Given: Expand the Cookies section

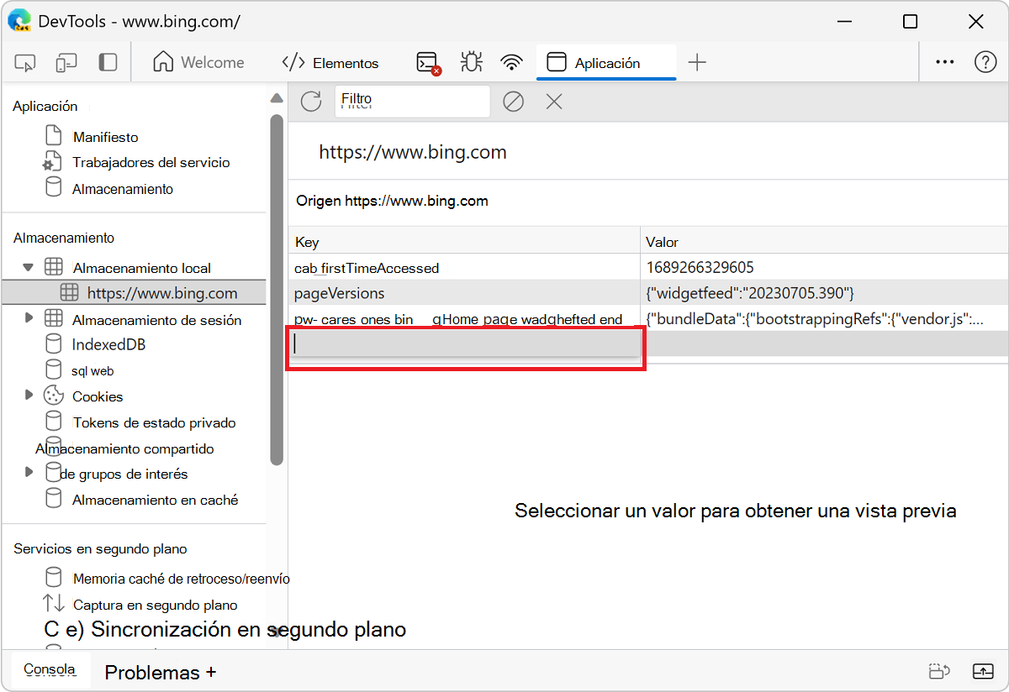Looking at the screenshot, I should (29, 396).
